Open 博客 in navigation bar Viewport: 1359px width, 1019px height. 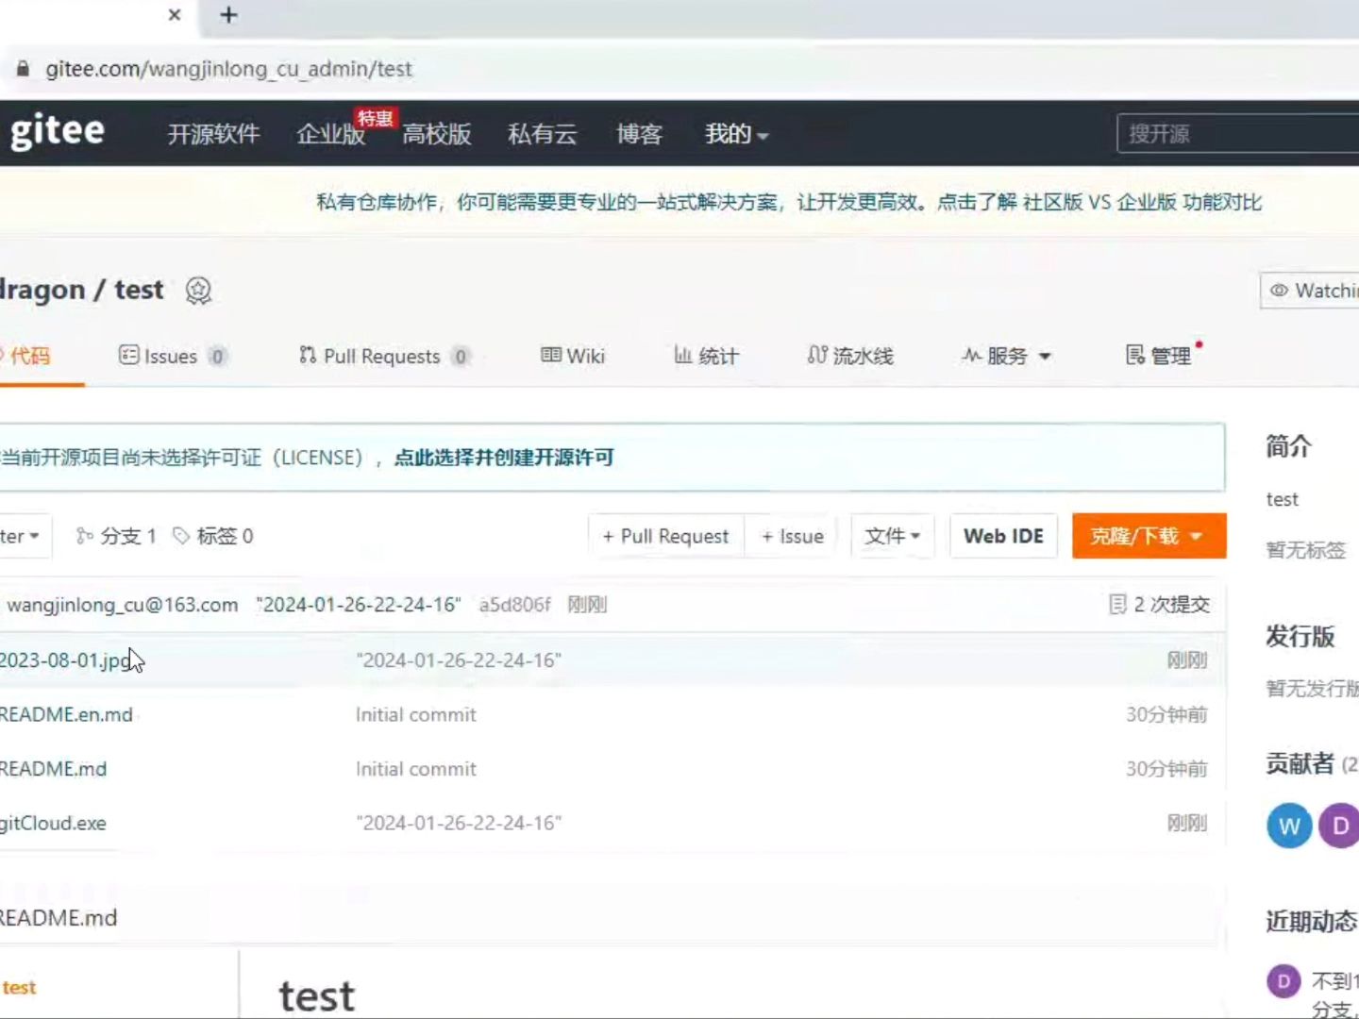[x=639, y=134]
